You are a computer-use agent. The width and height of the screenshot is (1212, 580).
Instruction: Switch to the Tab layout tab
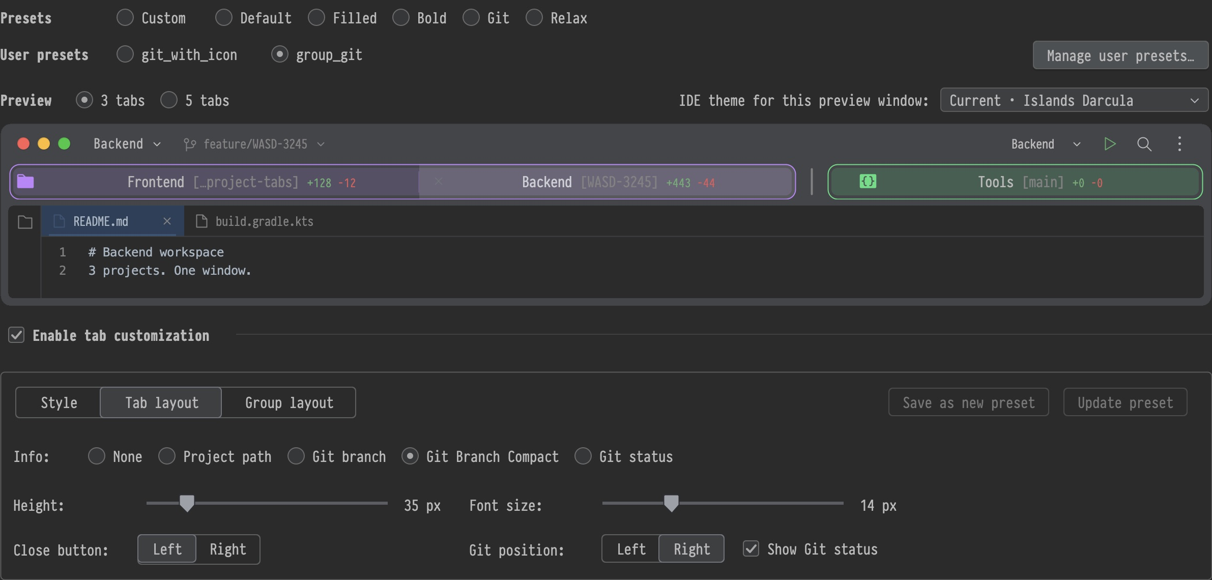pyautogui.click(x=161, y=402)
